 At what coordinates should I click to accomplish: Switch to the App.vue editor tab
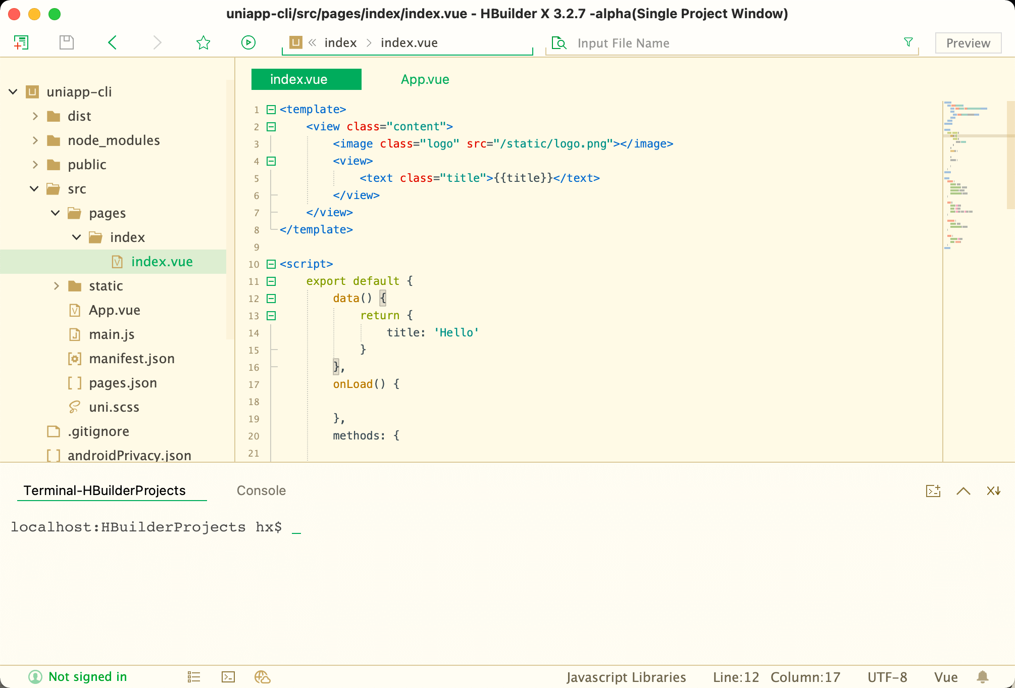tap(425, 80)
